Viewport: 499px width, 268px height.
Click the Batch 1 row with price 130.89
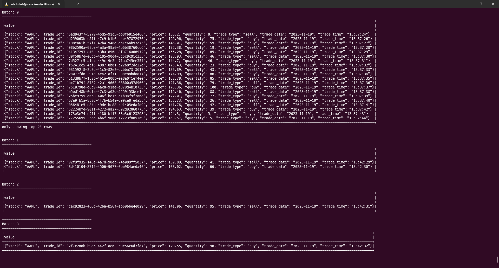click(189, 162)
